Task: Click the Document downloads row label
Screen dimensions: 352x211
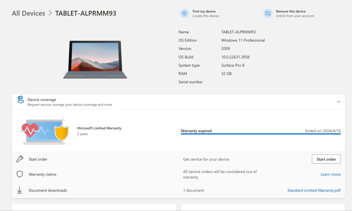Action: tap(48, 190)
